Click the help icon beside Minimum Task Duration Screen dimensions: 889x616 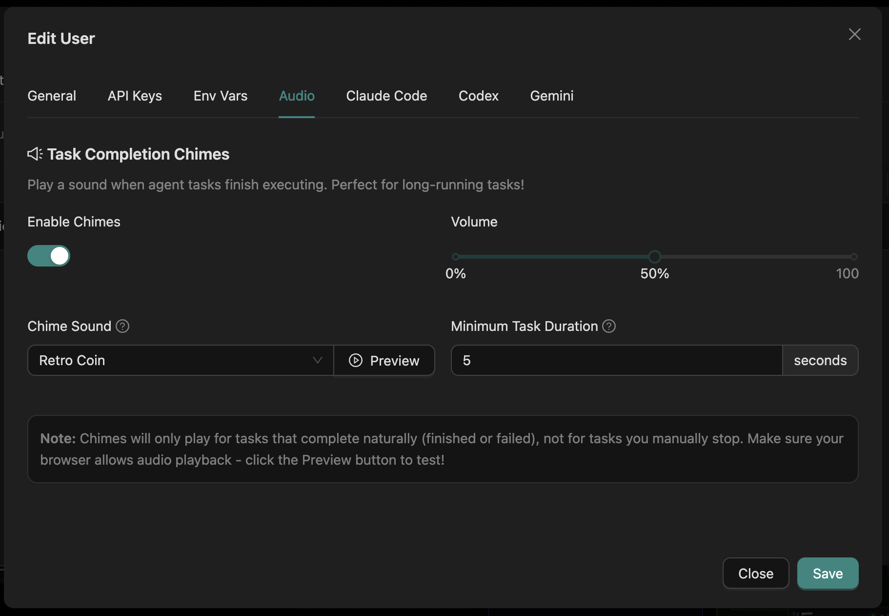pyautogui.click(x=609, y=326)
